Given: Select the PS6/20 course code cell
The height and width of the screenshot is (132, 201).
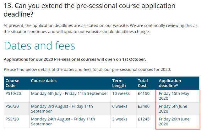Looking at the screenshot, I should [x=17, y=109].
